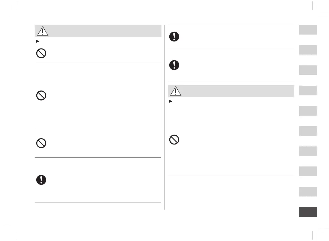Click the warning triangle in left column header
Screen dimensions: 329x241
43,31
